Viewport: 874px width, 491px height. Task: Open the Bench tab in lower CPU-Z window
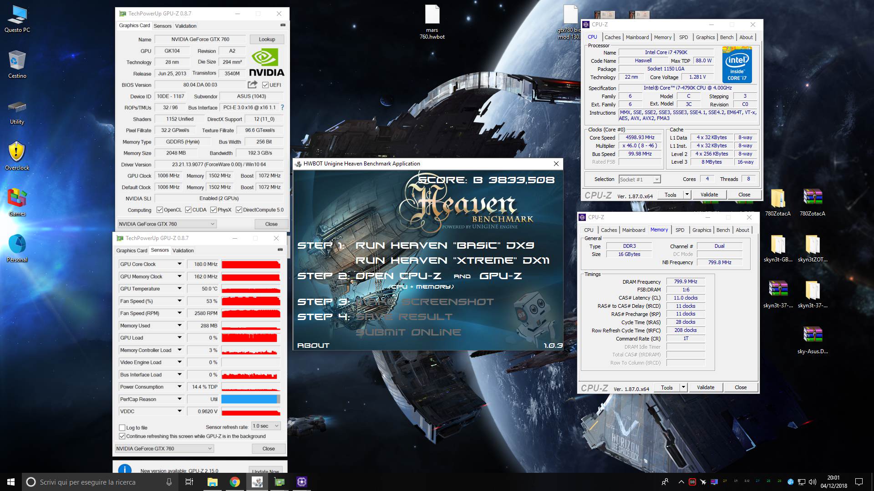pyautogui.click(x=723, y=230)
